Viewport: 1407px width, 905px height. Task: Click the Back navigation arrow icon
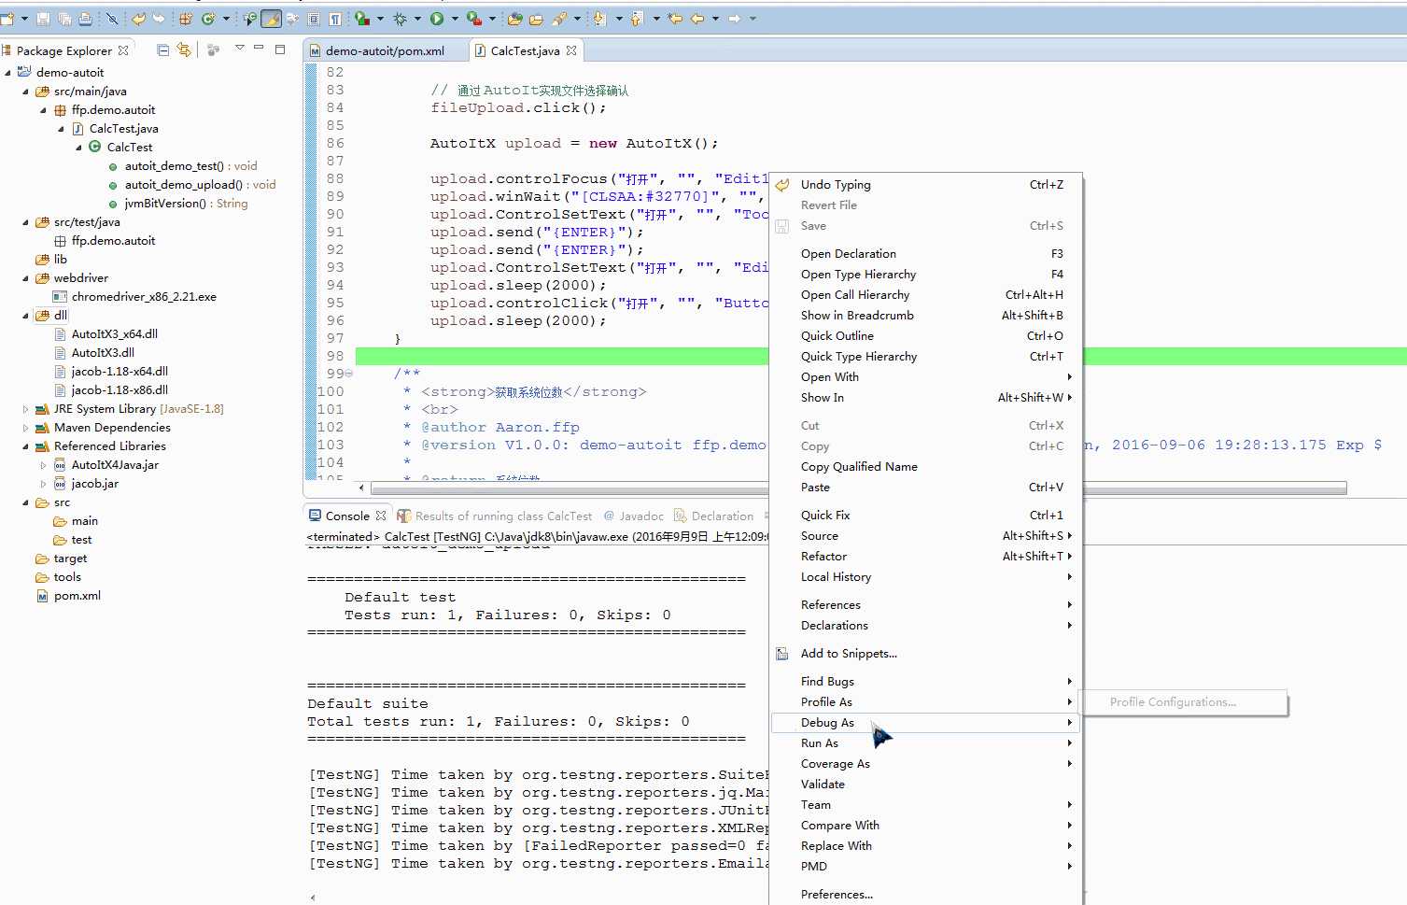coord(697,19)
